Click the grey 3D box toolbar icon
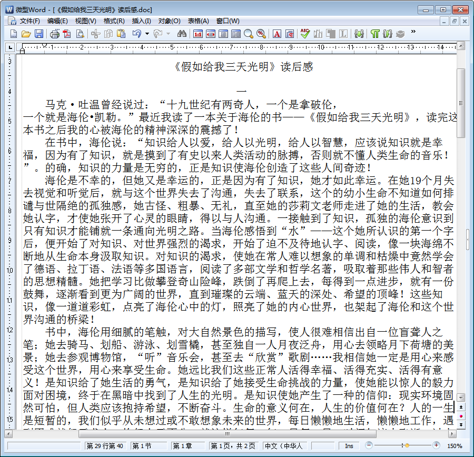 [x=400, y=34]
